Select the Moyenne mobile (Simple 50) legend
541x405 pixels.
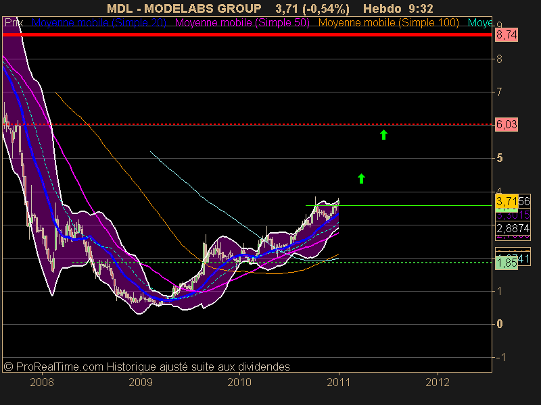tap(242, 23)
